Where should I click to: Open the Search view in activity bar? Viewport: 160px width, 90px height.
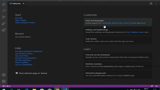coord(4,10)
